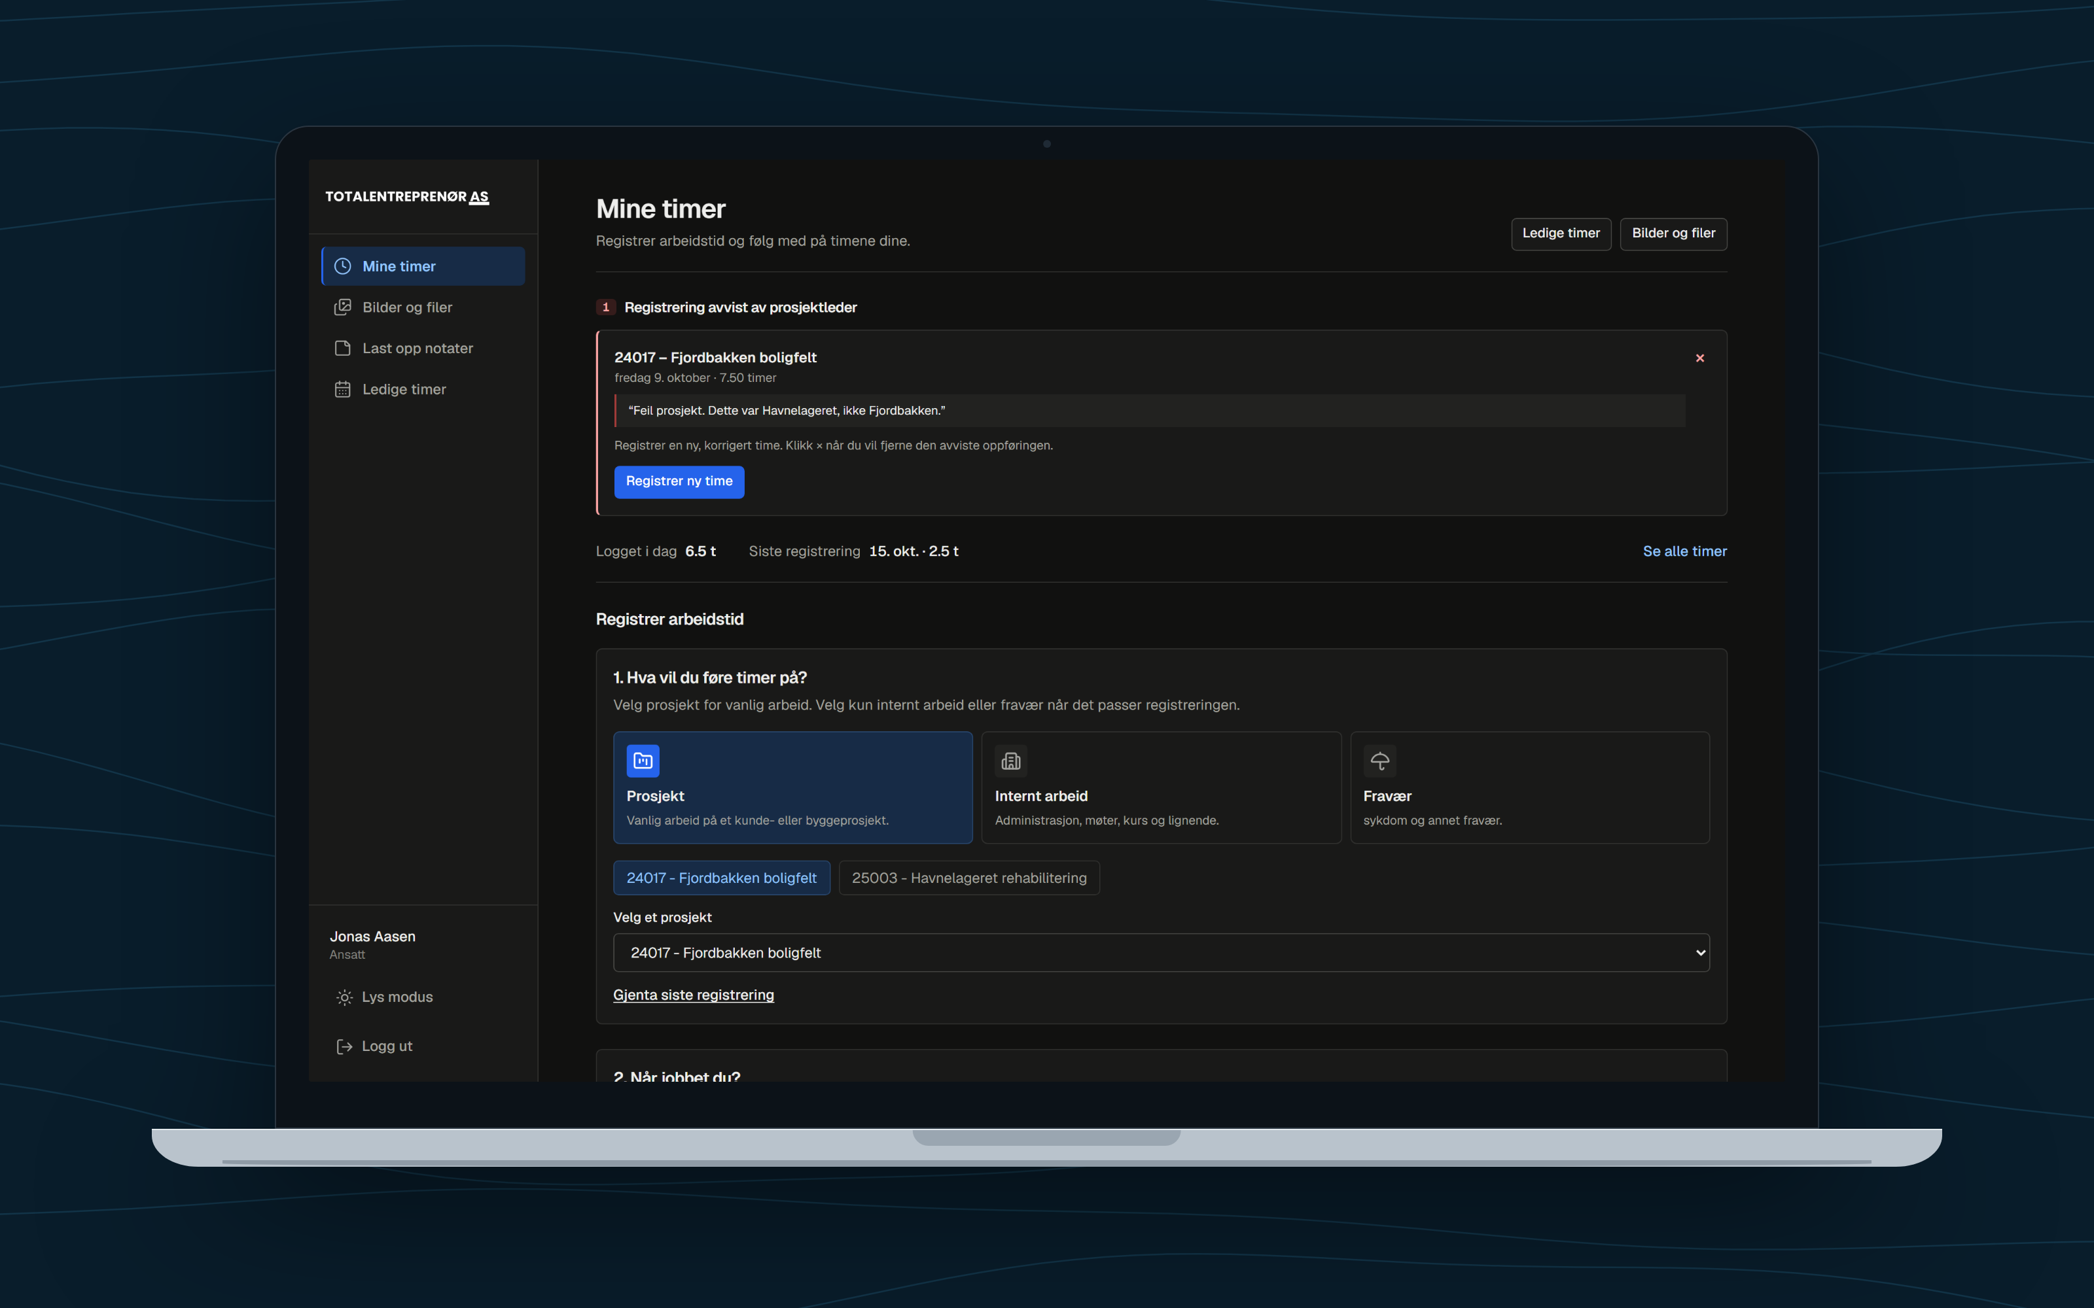Screen dimensions: 2094x1308
Task: Open Mine timer in sidebar
Action: 423,266
